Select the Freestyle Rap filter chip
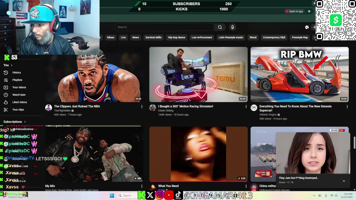This screenshot has width=356, height=200. 300,37
